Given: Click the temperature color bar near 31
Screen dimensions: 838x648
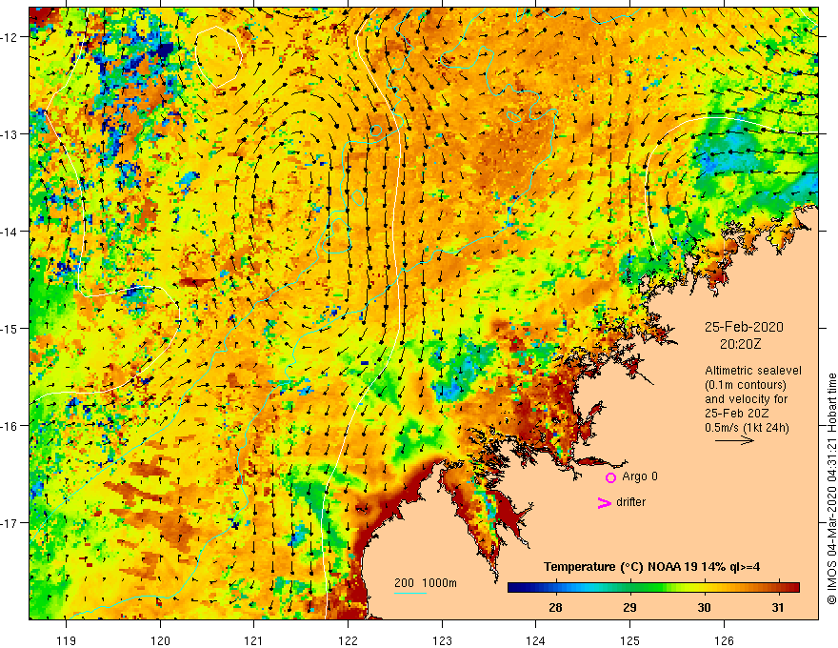Looking at the screenshot, I should click(778, 587).
